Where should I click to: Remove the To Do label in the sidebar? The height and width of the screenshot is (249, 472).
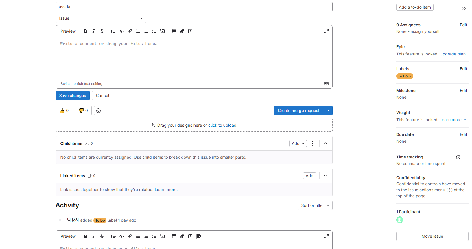coord(410,76)
